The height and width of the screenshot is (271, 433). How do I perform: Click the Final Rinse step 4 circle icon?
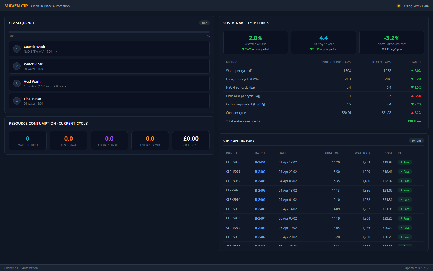pyautogui.click(x=17, y=101)
